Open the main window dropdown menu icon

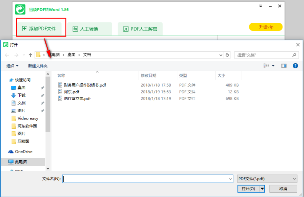point(261,6)
